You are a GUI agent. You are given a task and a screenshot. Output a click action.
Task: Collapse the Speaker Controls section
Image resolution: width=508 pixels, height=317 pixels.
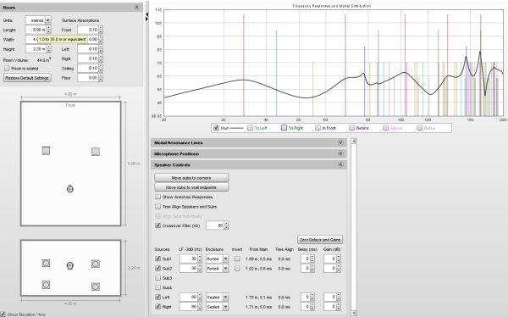(340, 164)
